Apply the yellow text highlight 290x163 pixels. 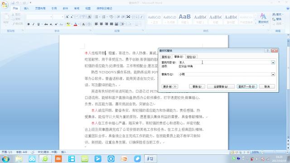pyautogui.click(x=68, y=24)
